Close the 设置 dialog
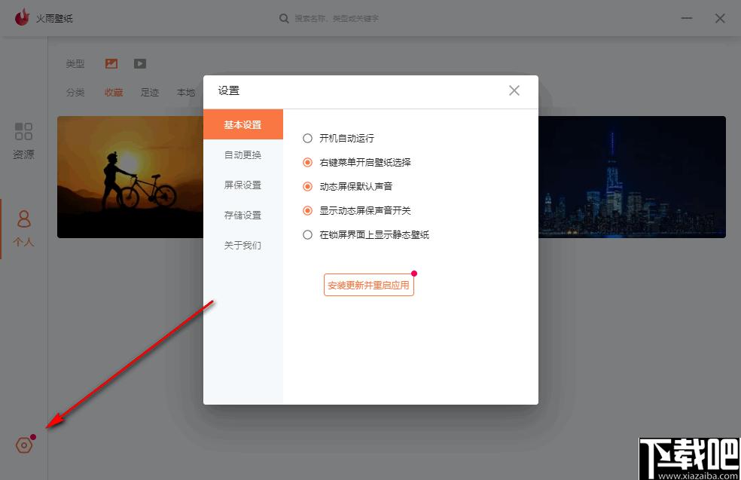The image size is (741, 480). (514, 90)
